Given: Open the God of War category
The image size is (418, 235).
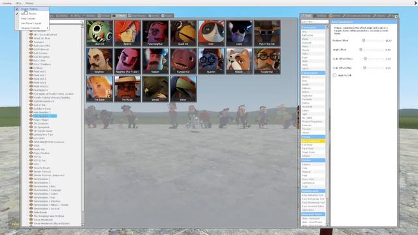Looking at the screenshot, I should (40, 105).
